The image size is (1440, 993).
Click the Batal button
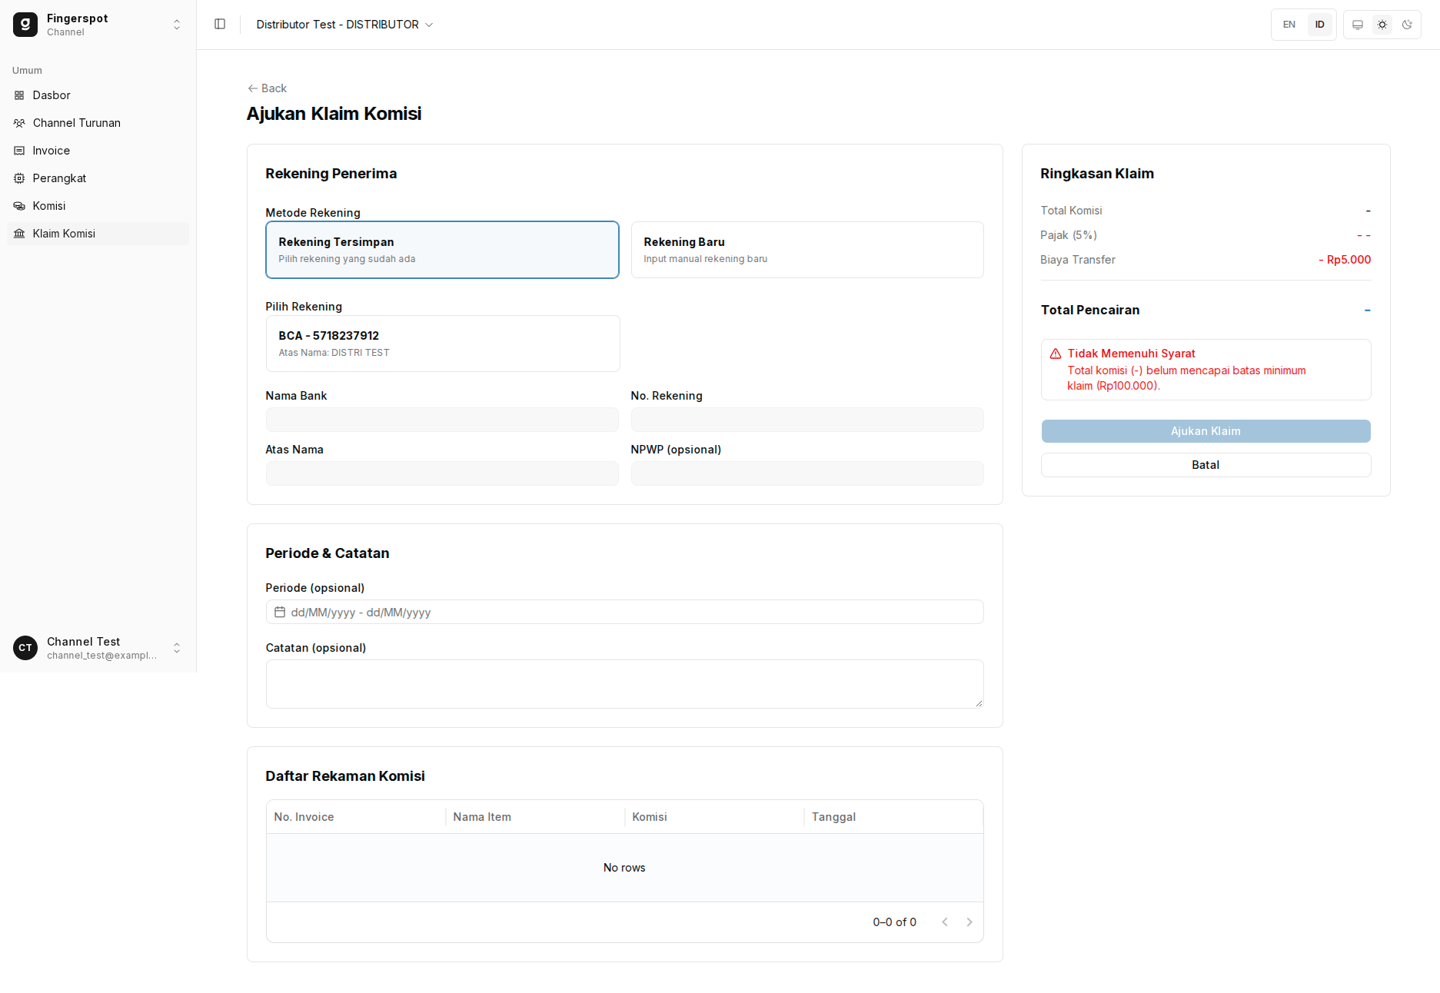click(1206, 465)
